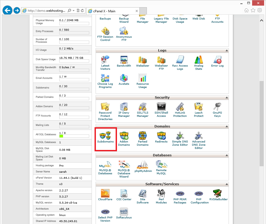Open the Redirects icon
Viewport: 266px width, 224px height.
tap(161, 136)
